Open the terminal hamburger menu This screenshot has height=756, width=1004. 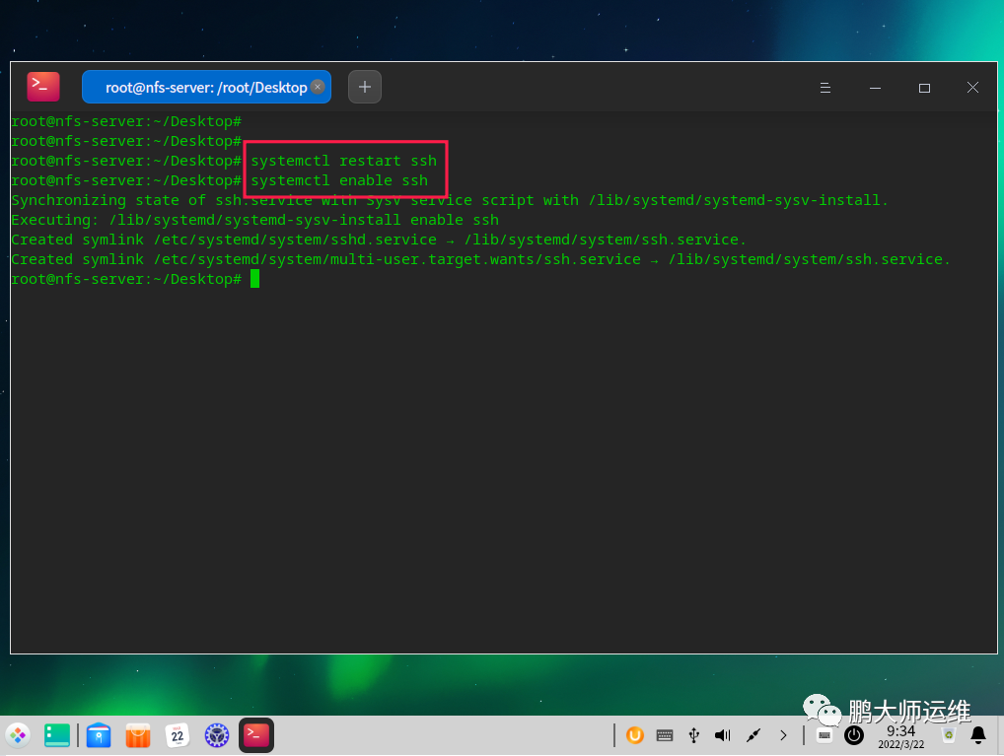pyautogui.click(x=825, y=88)
